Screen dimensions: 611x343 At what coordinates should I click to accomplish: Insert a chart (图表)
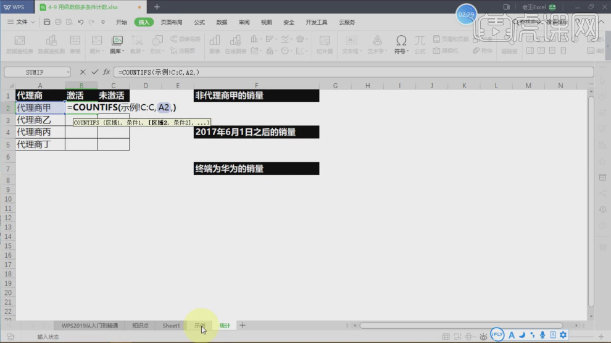click(215, 45)
